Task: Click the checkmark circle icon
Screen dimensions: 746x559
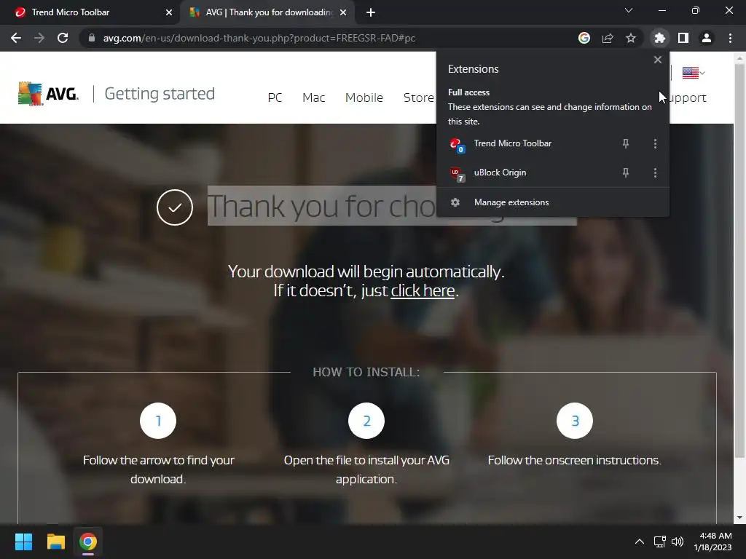Action: tap(175, 207)
